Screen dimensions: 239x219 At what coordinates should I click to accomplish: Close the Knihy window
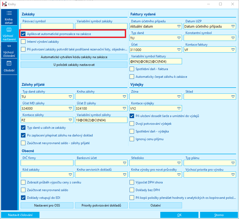pos(232,4)
